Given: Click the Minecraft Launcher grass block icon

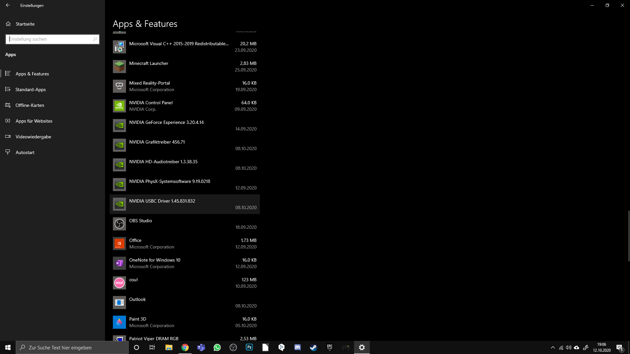Looking at the screenshot, I should [x=119, y=67].
